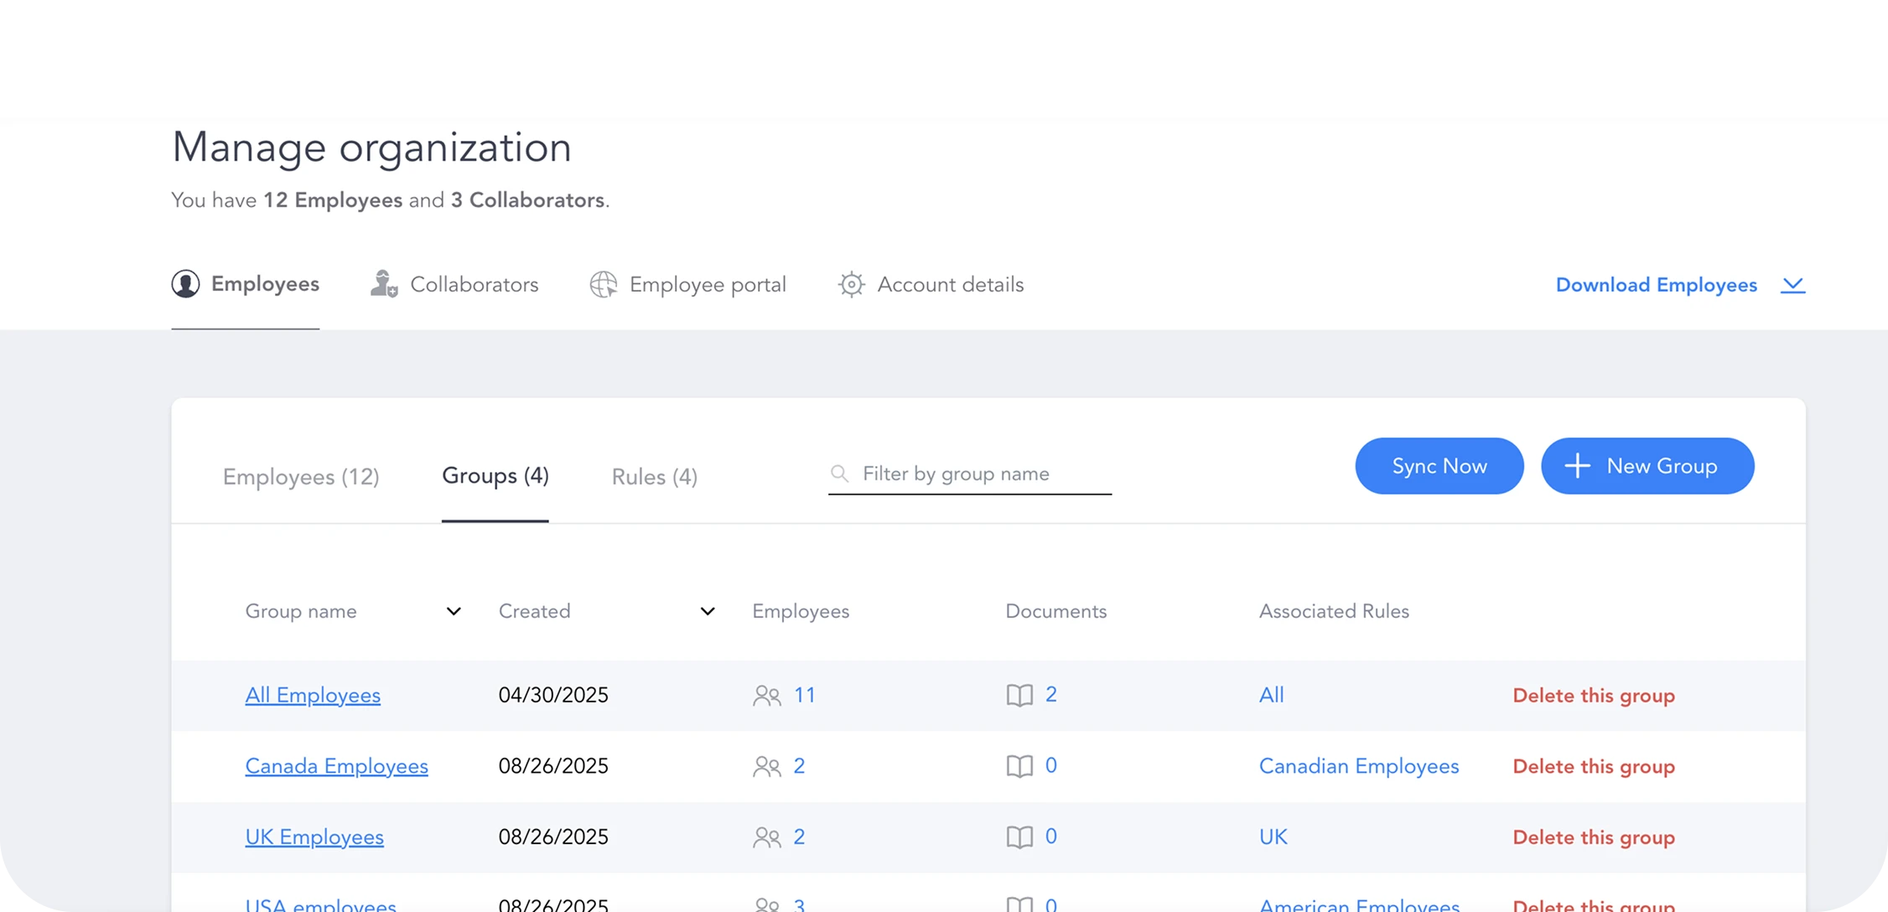Sort by Group name using its chevron
The height and width of the screenshot is (912, 1888).
click(x=454, y=611)
